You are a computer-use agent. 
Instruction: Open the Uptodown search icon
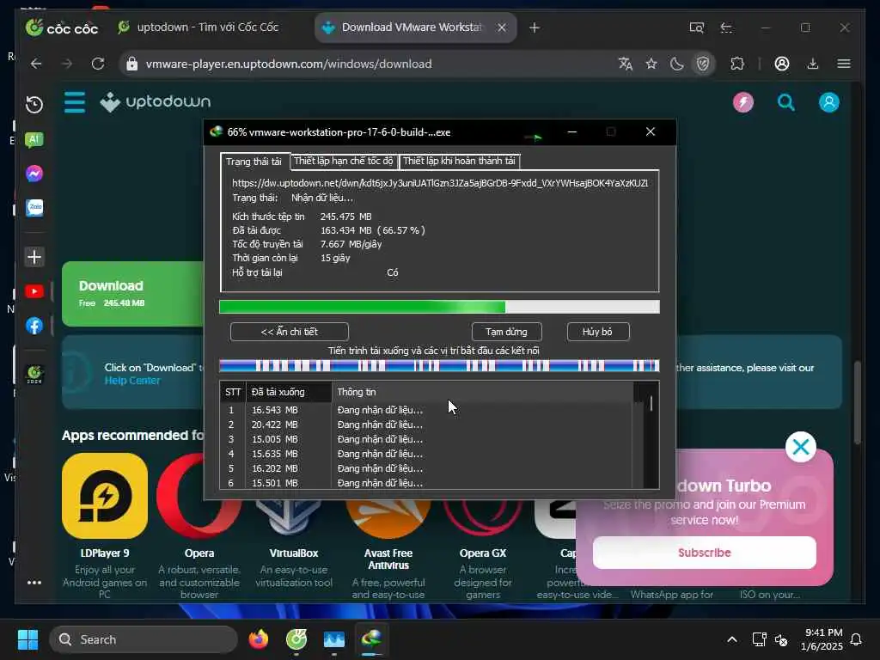tap(785, 102)
